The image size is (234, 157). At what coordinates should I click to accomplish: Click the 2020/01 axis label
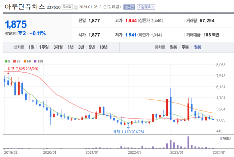click(x=50, y=152)
